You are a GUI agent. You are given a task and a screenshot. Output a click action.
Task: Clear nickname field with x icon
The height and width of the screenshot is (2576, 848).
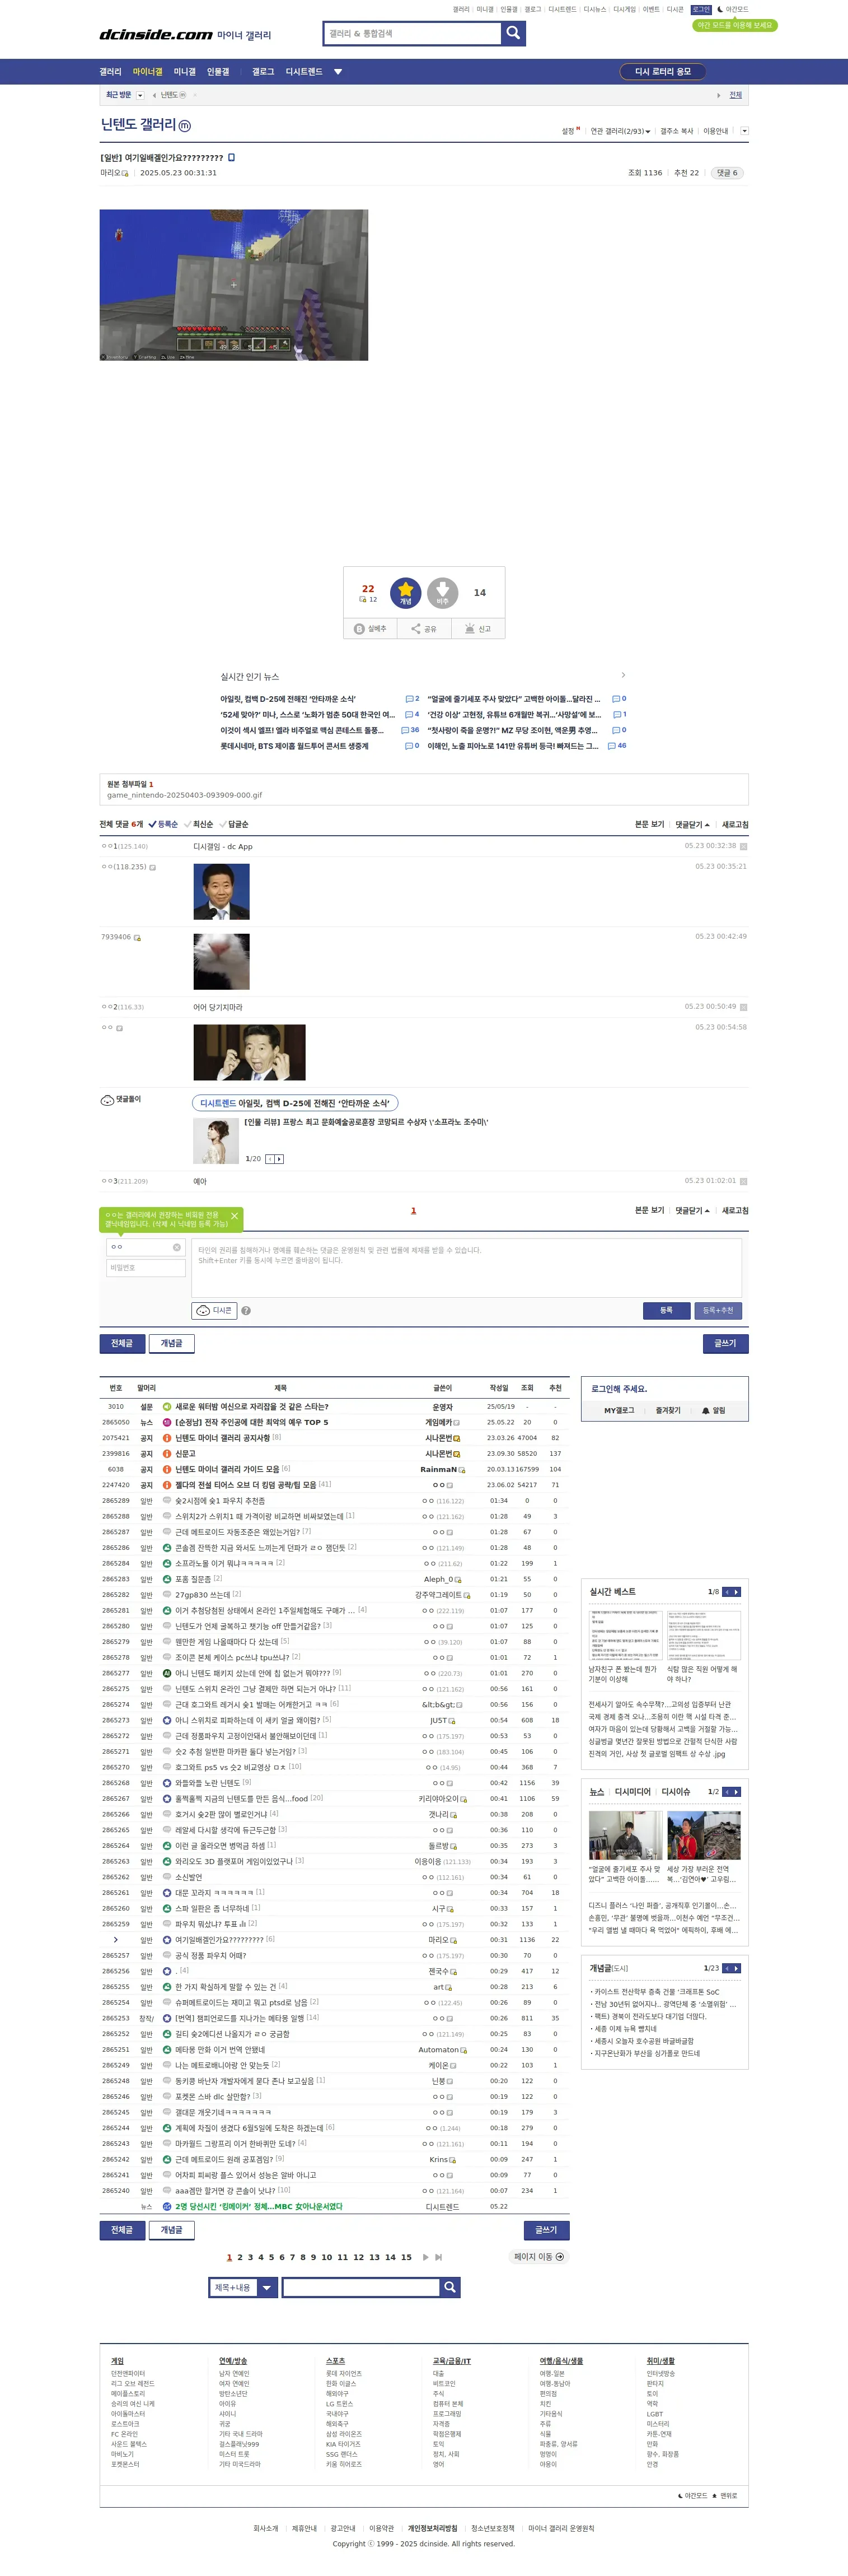(x=177, y=1247)
